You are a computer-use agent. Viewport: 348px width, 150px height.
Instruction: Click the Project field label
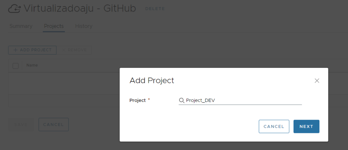[138, 101]
